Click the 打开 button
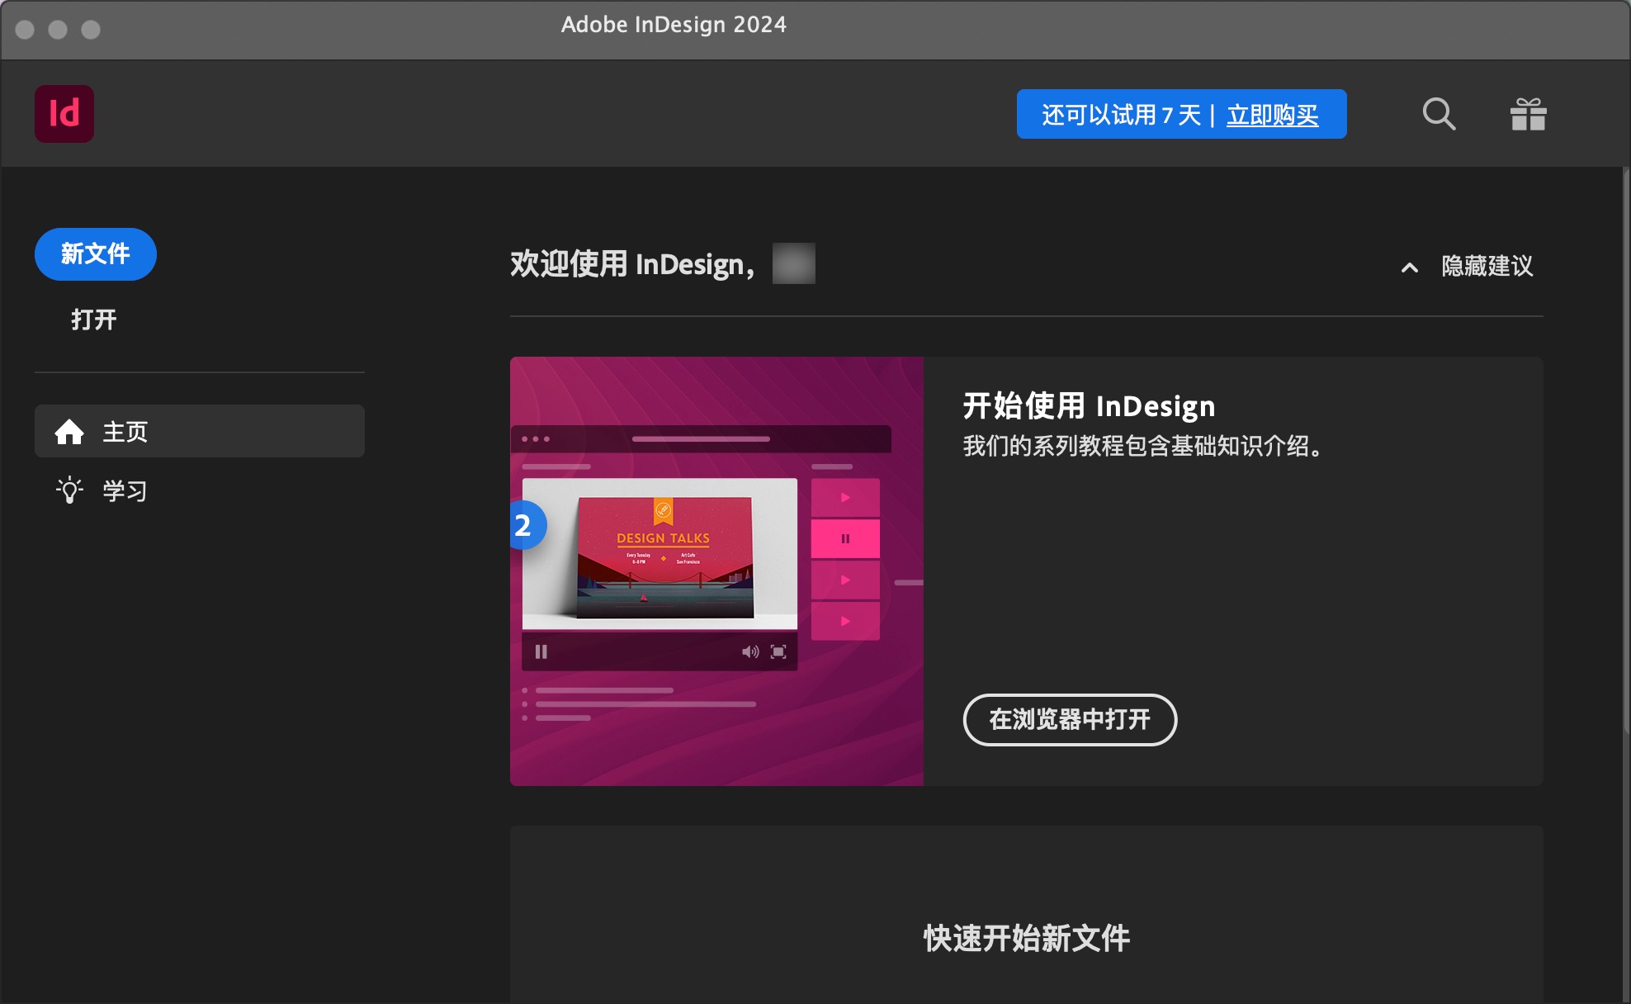The width and height of the screenshot is (1631, 1004). pos(94,320)
